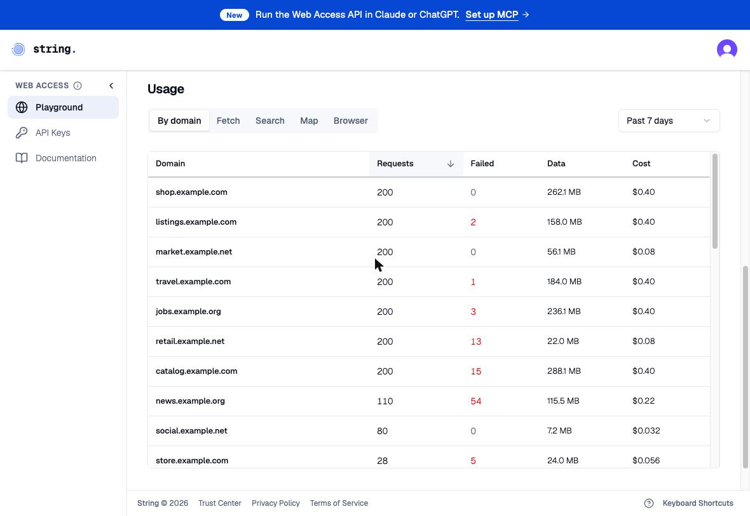Click the page's vertical scrollbar thumb

click(745, 367)
